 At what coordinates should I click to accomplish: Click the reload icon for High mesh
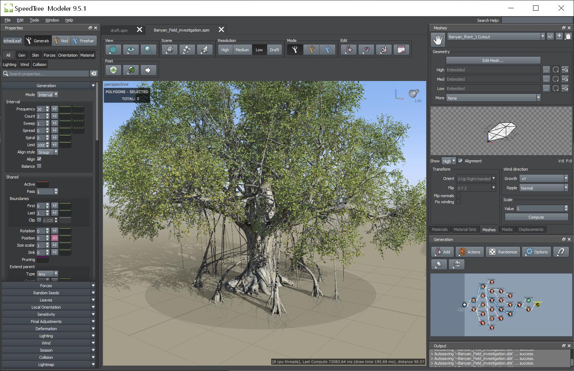[556, 70]
